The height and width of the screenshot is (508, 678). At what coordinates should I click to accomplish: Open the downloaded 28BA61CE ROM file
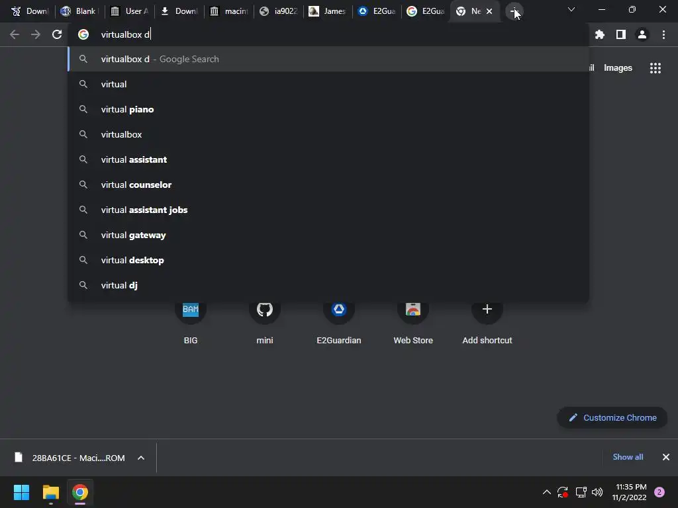pos(69,458)
